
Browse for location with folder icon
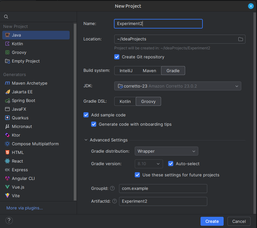point(240,39)
